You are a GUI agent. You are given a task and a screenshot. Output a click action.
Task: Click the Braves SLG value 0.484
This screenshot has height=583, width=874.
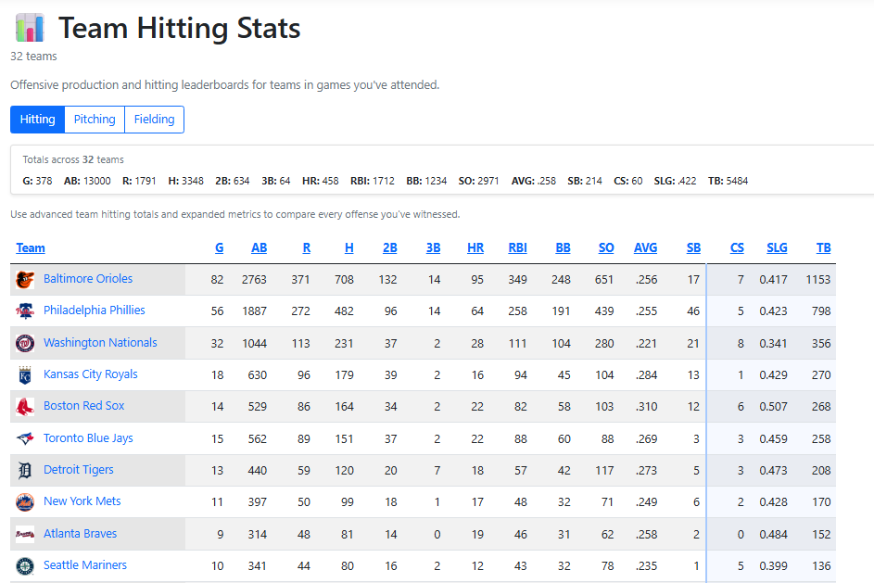[773, 535]
